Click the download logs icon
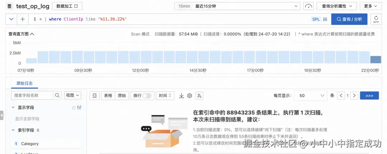387x154 pixels. (181, 96)
